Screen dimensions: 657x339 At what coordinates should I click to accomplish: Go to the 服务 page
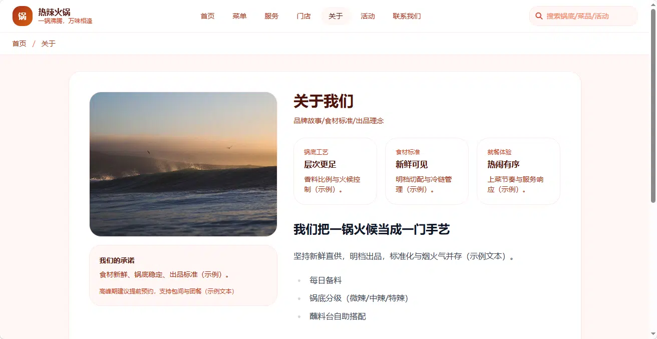coord(271,16)
